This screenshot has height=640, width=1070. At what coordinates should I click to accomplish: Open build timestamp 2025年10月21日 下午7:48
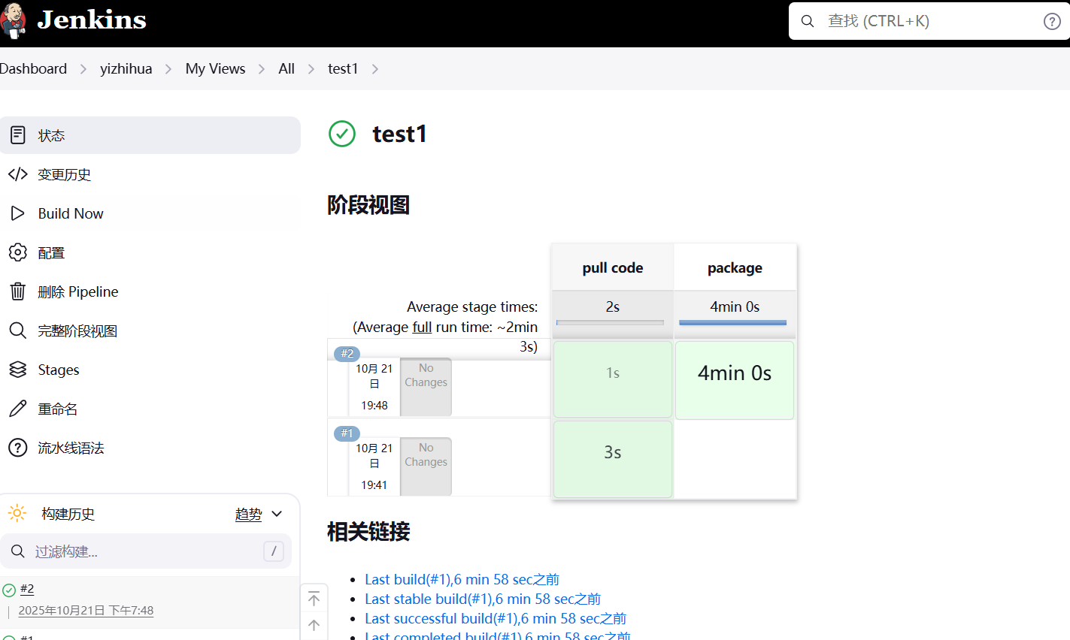click(x=86, y=611)
